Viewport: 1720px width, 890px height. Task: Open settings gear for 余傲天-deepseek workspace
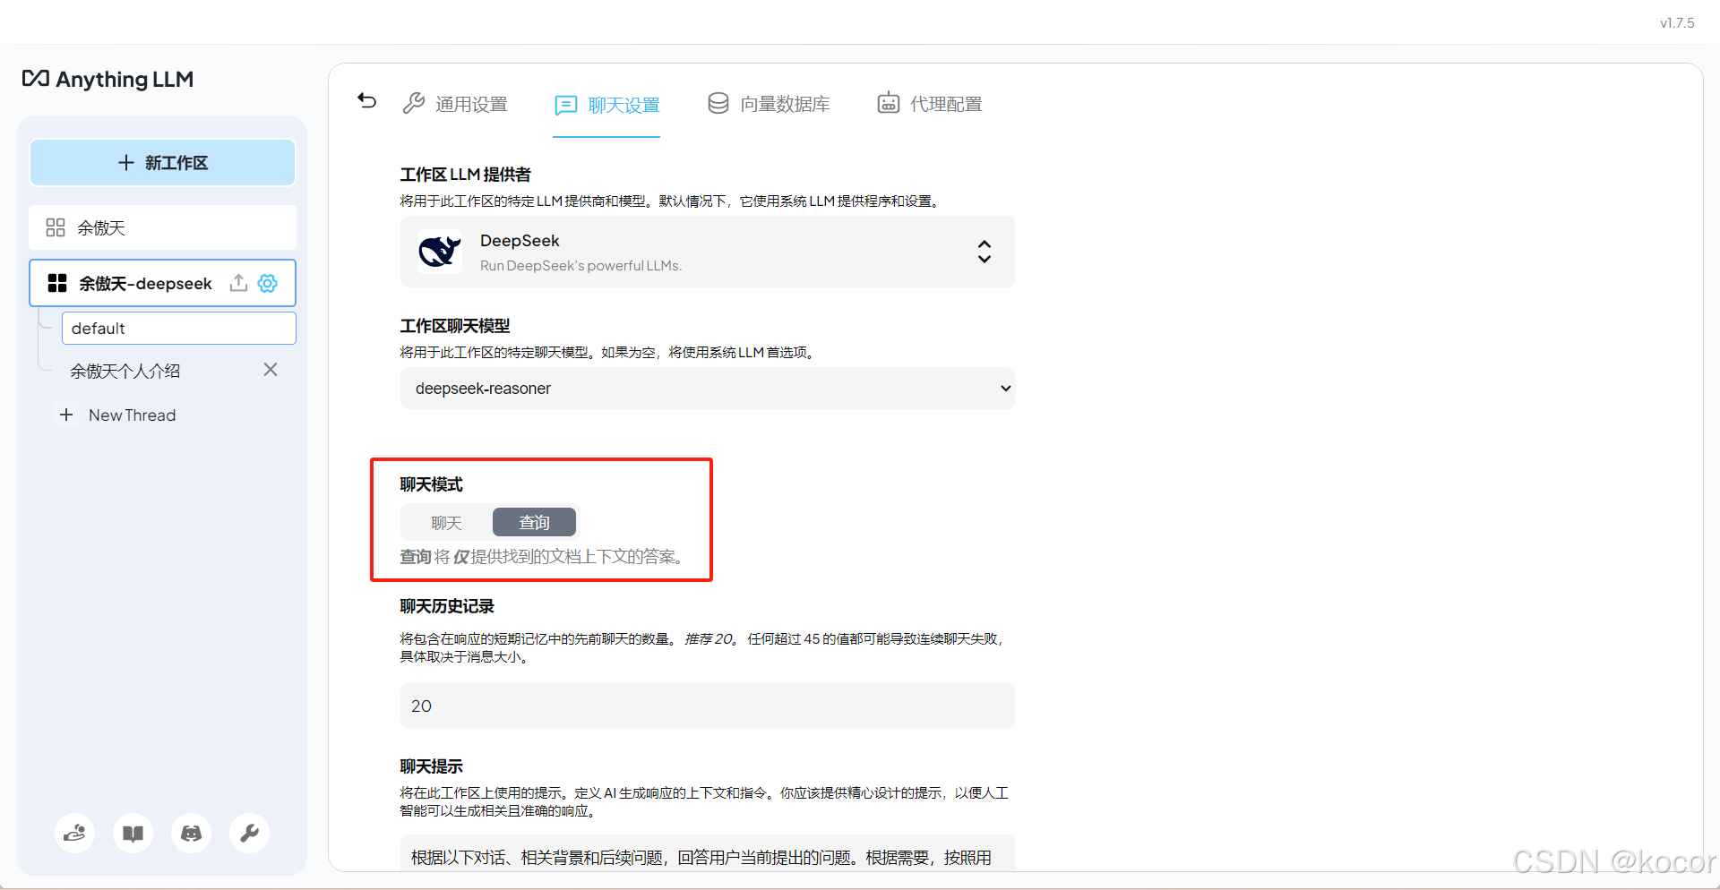click(x=267, y=283)
